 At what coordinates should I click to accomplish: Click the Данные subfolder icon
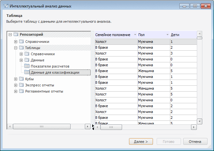tap(27, 60)
